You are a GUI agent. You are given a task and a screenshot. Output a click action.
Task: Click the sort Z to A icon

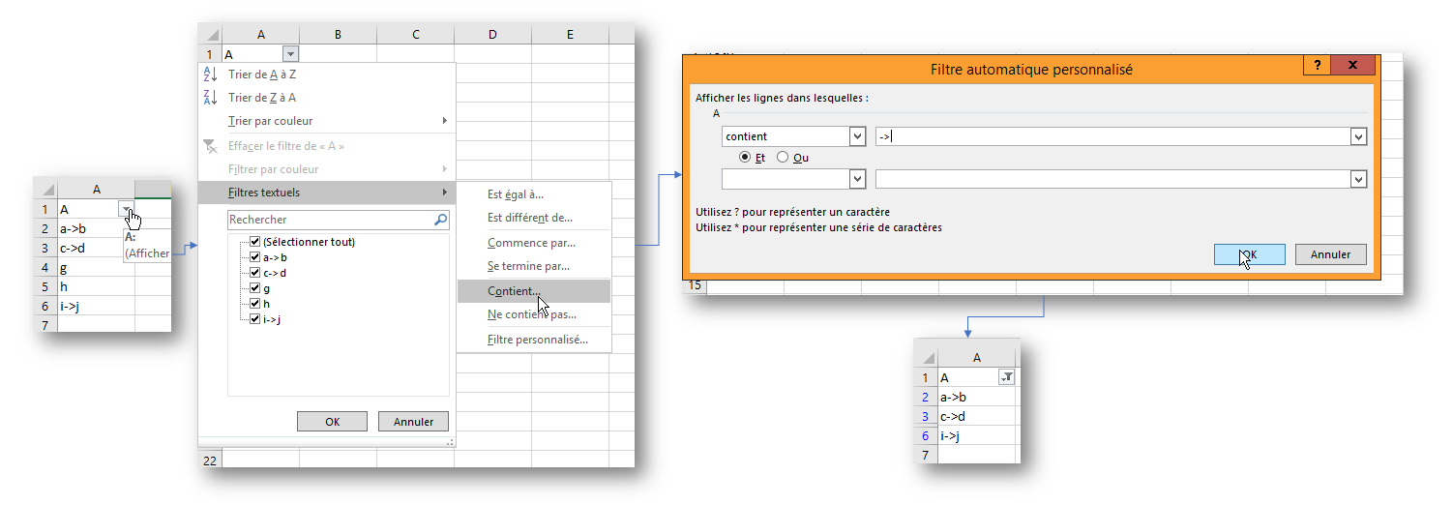tap(211, 98)
